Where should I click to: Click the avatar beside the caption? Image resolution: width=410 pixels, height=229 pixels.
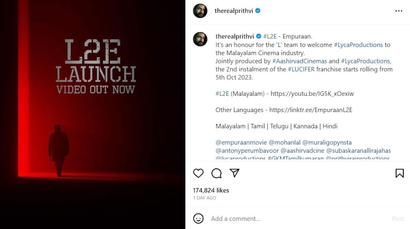[200, 39]
